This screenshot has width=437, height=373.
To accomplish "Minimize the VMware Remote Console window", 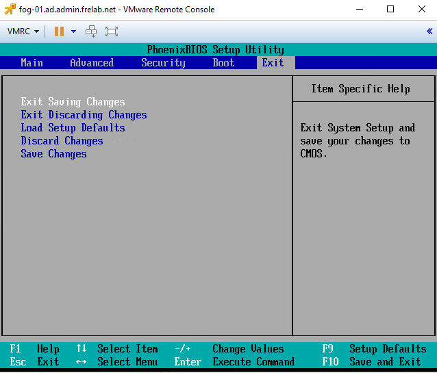I will click(x=360, y=9).
